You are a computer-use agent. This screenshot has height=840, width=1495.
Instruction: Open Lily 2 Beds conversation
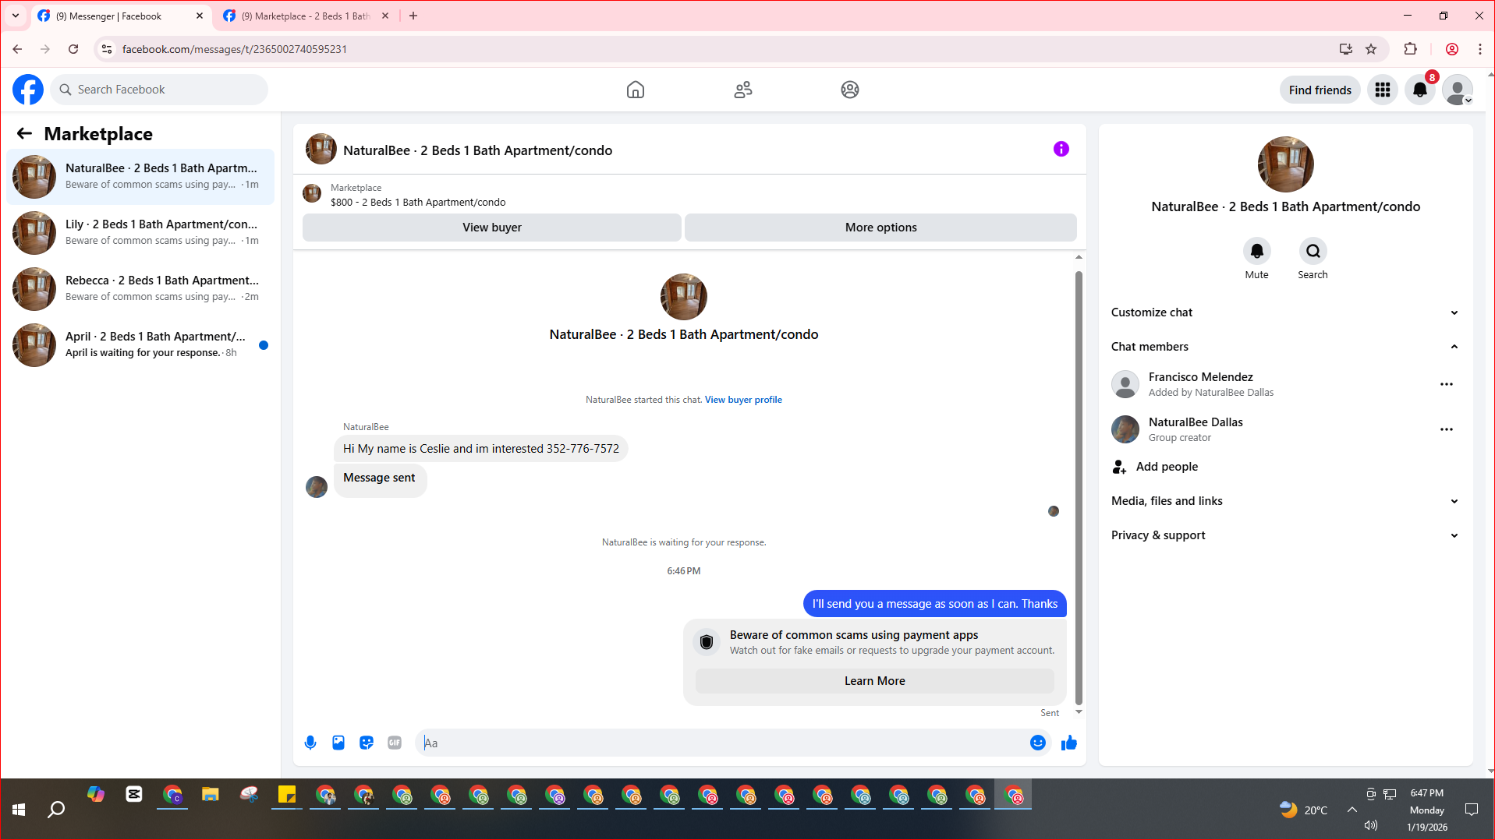point(140,233)
